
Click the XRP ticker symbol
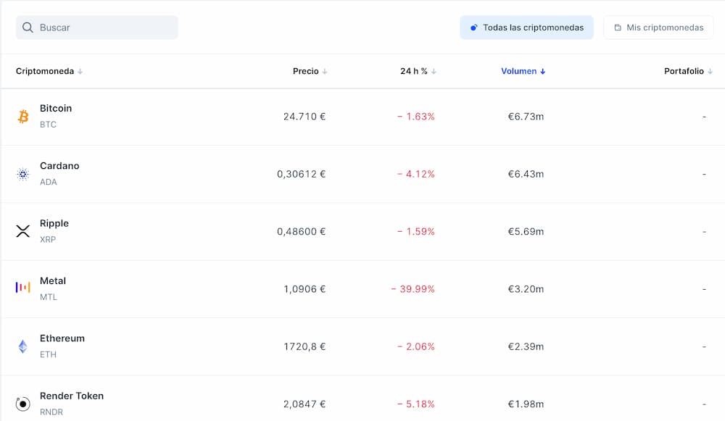click(48, 239)
